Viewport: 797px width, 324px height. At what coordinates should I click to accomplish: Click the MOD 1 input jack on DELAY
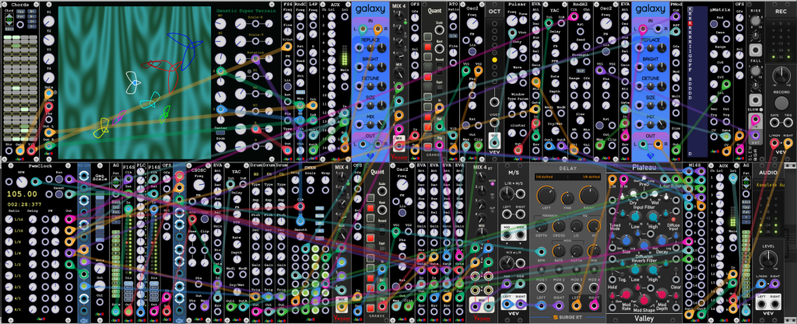541,287
